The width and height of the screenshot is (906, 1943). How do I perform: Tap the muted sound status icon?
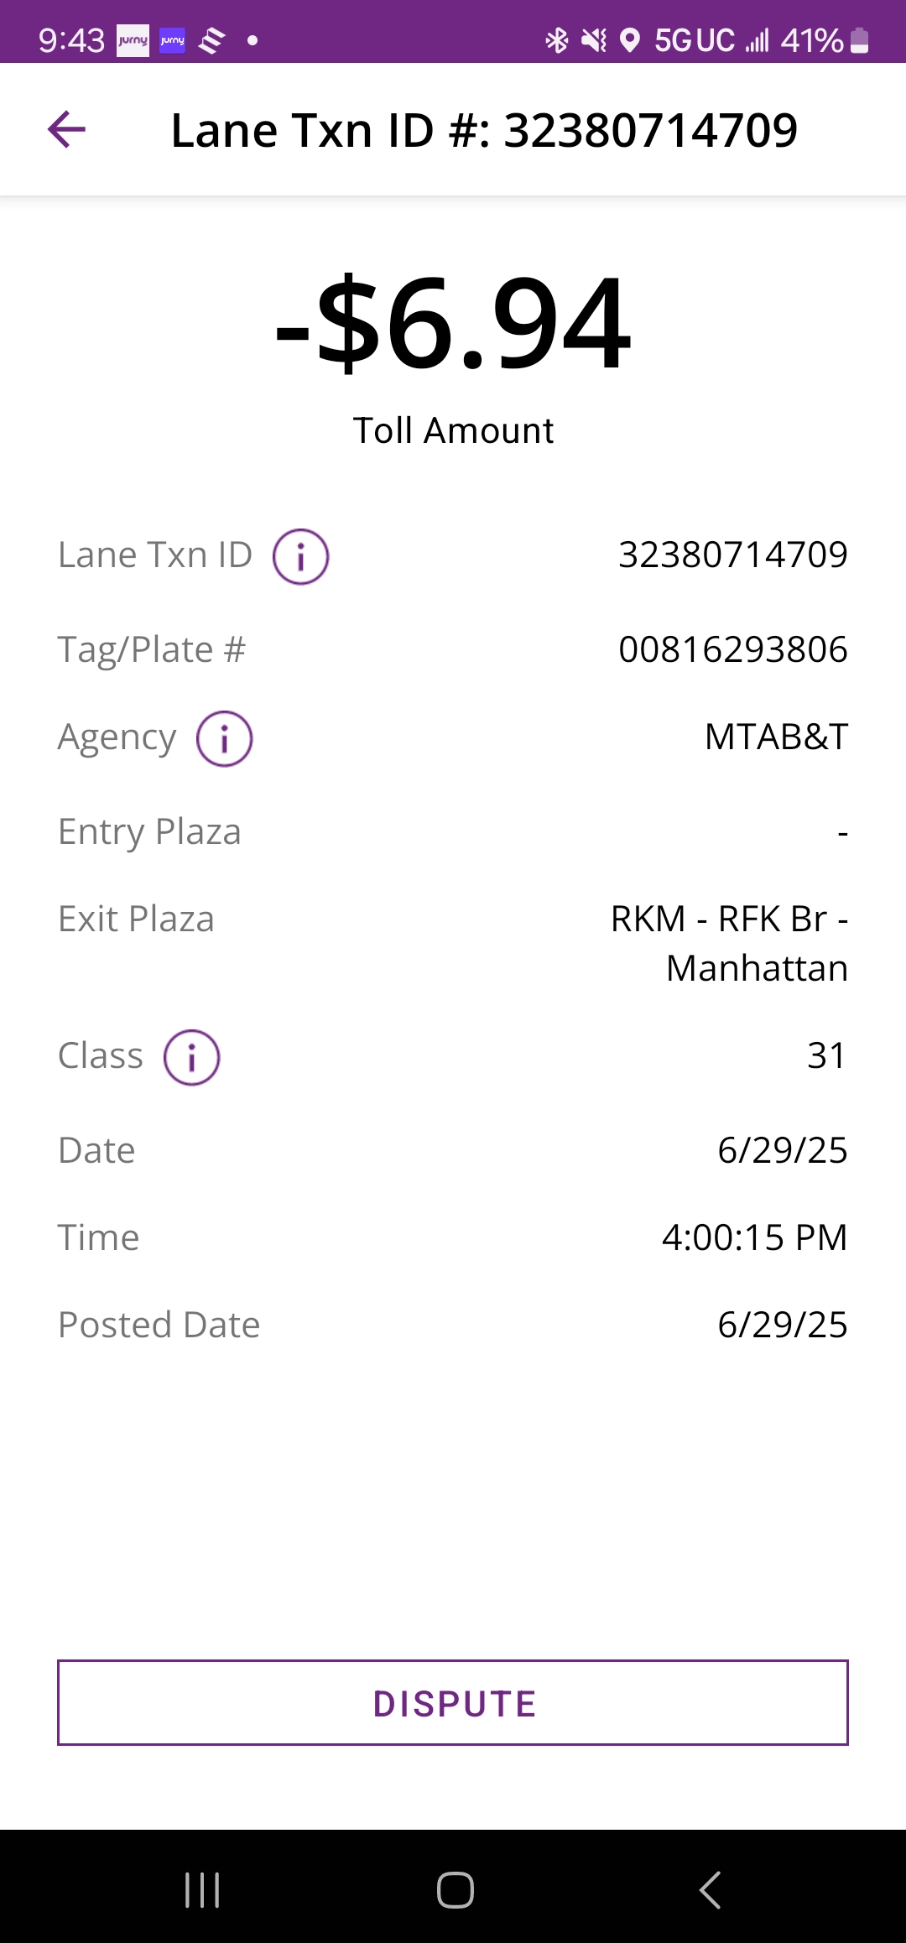[594, 40]
